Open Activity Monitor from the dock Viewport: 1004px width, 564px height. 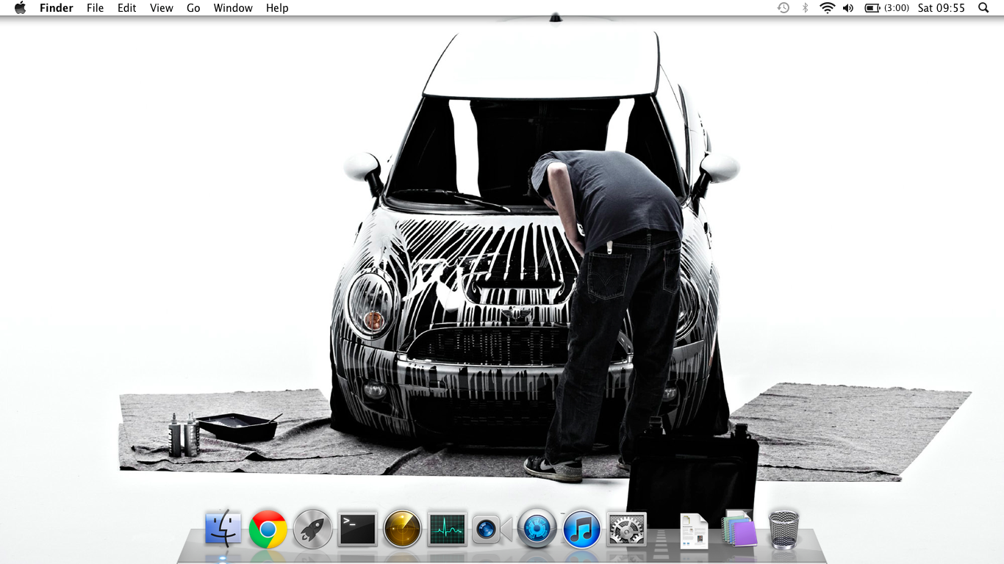point(447,529)
